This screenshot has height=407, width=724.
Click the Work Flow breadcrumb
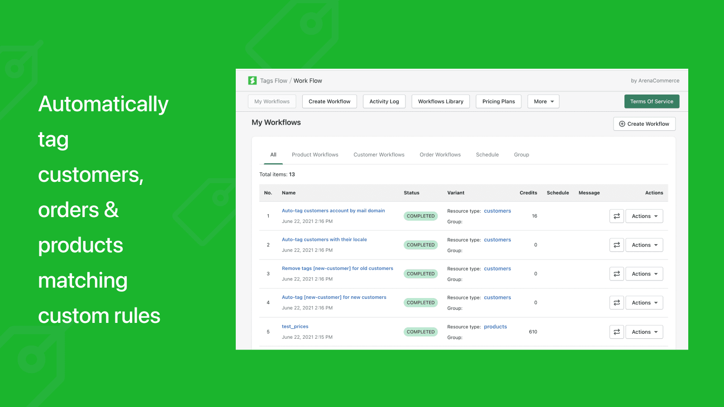308,80
